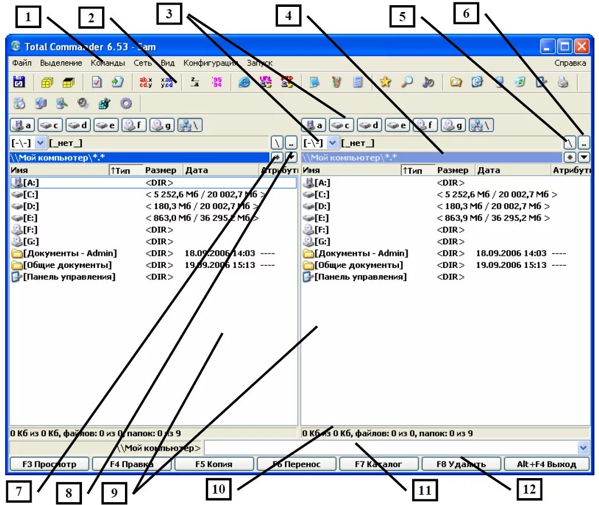This screenshot has height=505, width=599.
Task: Click right panel path bar \\Мой компьютер\*.*
Action: pyautogui.click(x=432, y=157)
